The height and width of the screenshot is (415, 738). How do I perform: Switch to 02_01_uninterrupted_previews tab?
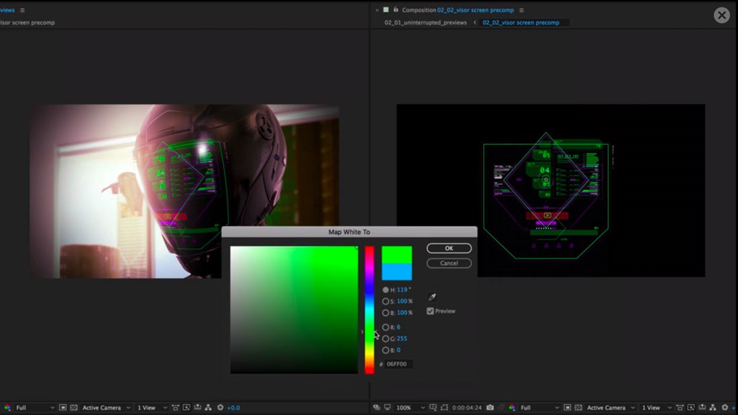pyautogui.click(x=425, y=23)
